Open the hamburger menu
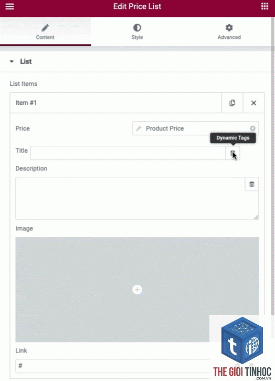Viewport: 275px width, 381px height. tap(9, 6)
